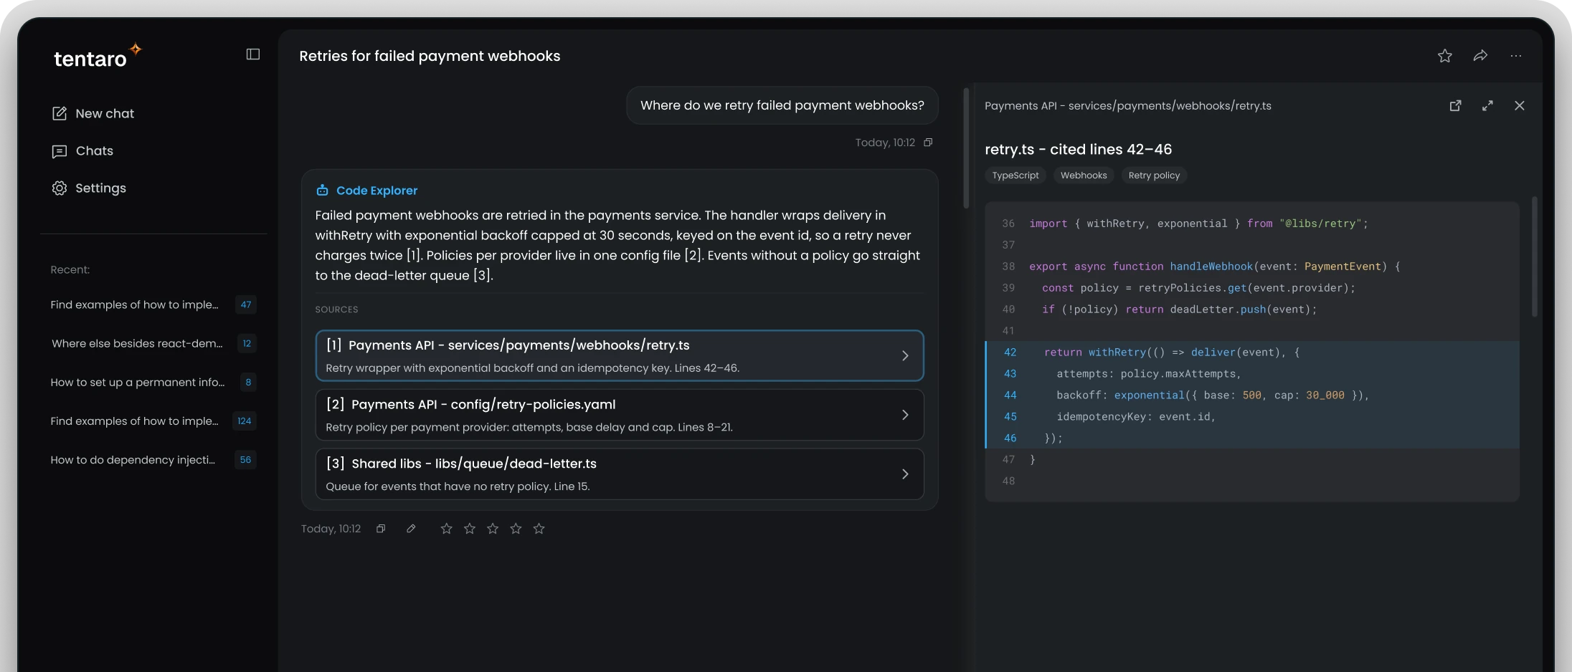
Task: Click the 'retry.ts - cited lines 42–46' heading
Action: 1078,149
